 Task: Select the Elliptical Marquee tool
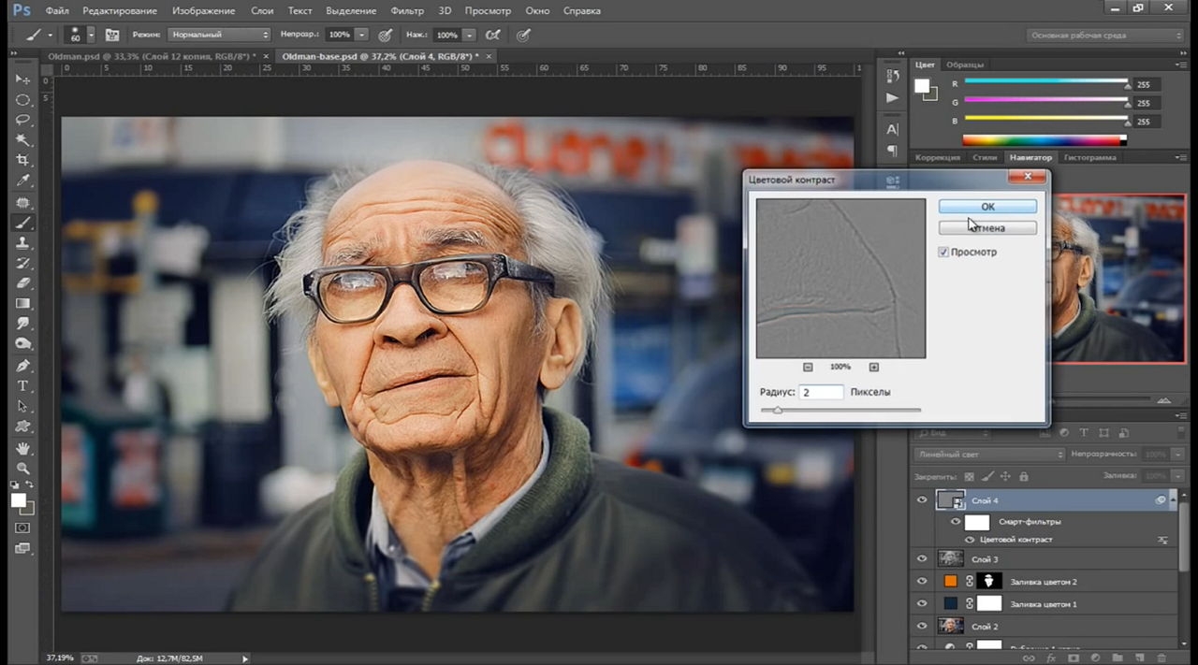click(23, 100)
